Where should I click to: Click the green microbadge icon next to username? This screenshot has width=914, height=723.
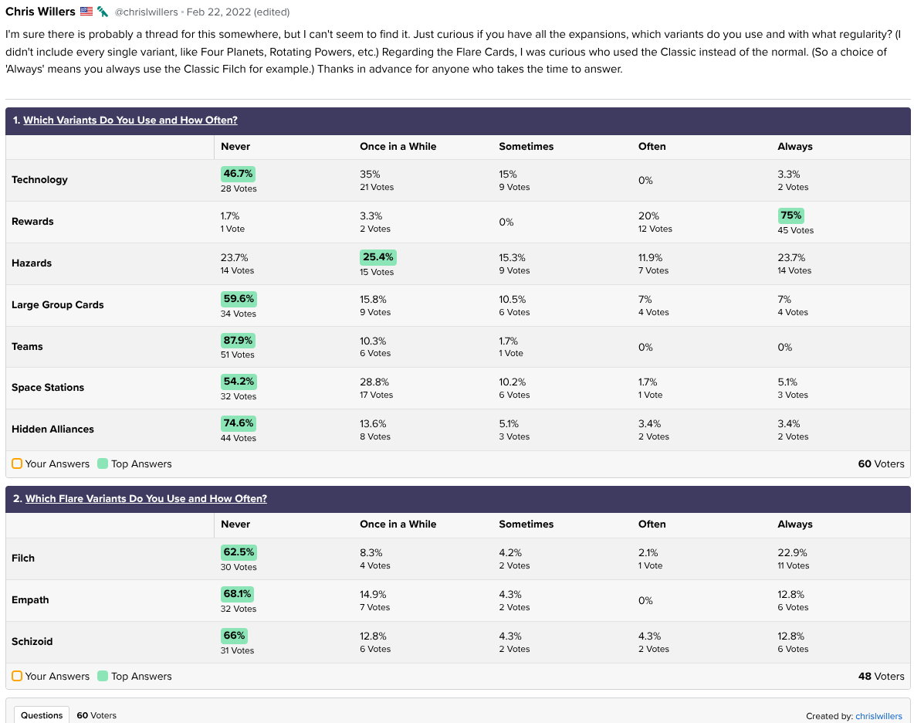point(103,12)
